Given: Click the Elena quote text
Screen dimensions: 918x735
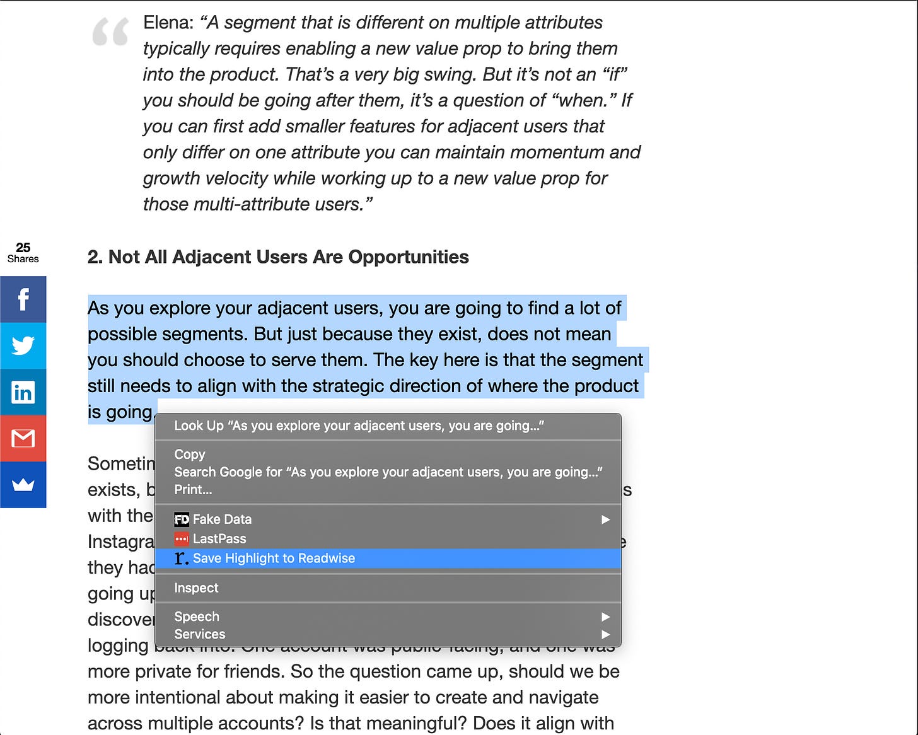Looking at the screenshot, I should click(x=392, y=113).
